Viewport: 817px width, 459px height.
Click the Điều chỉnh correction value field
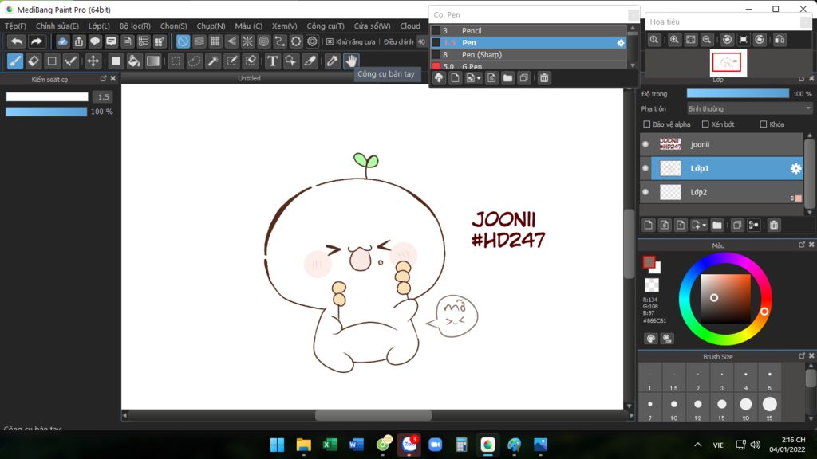[x=421, y=41]
